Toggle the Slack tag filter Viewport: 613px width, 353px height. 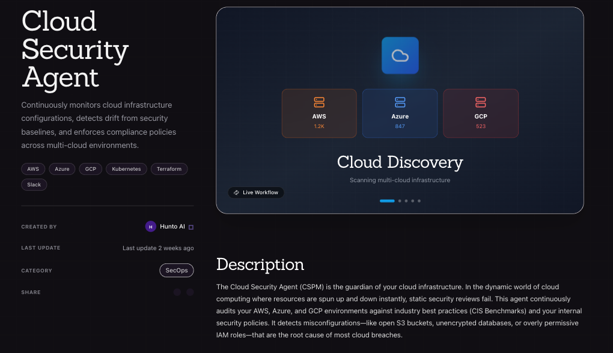click(34, 184)
